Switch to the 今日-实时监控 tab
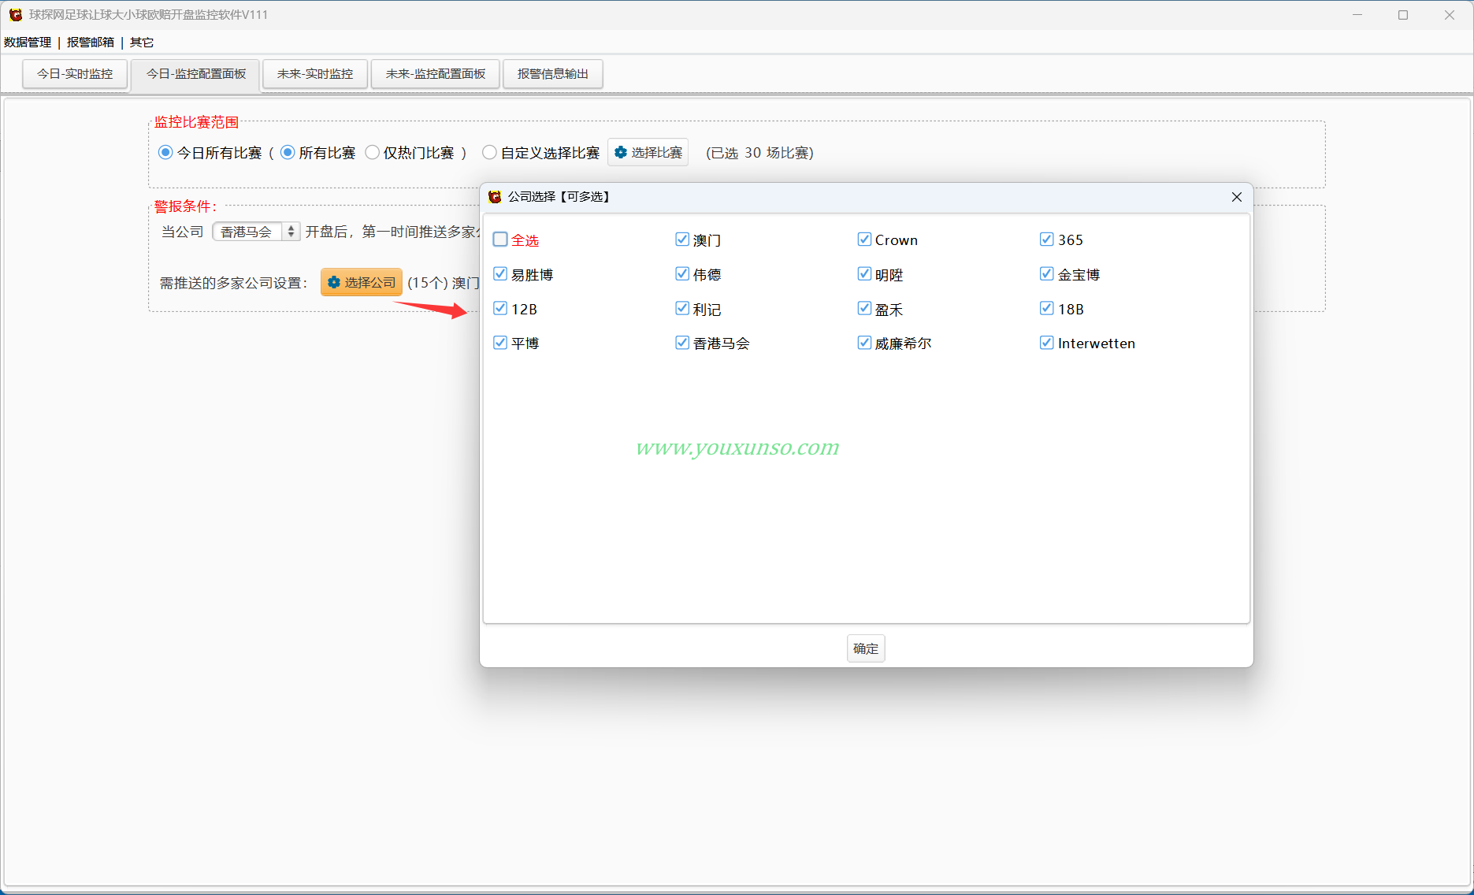1474x895 pixels. click(x=75, y=74)
